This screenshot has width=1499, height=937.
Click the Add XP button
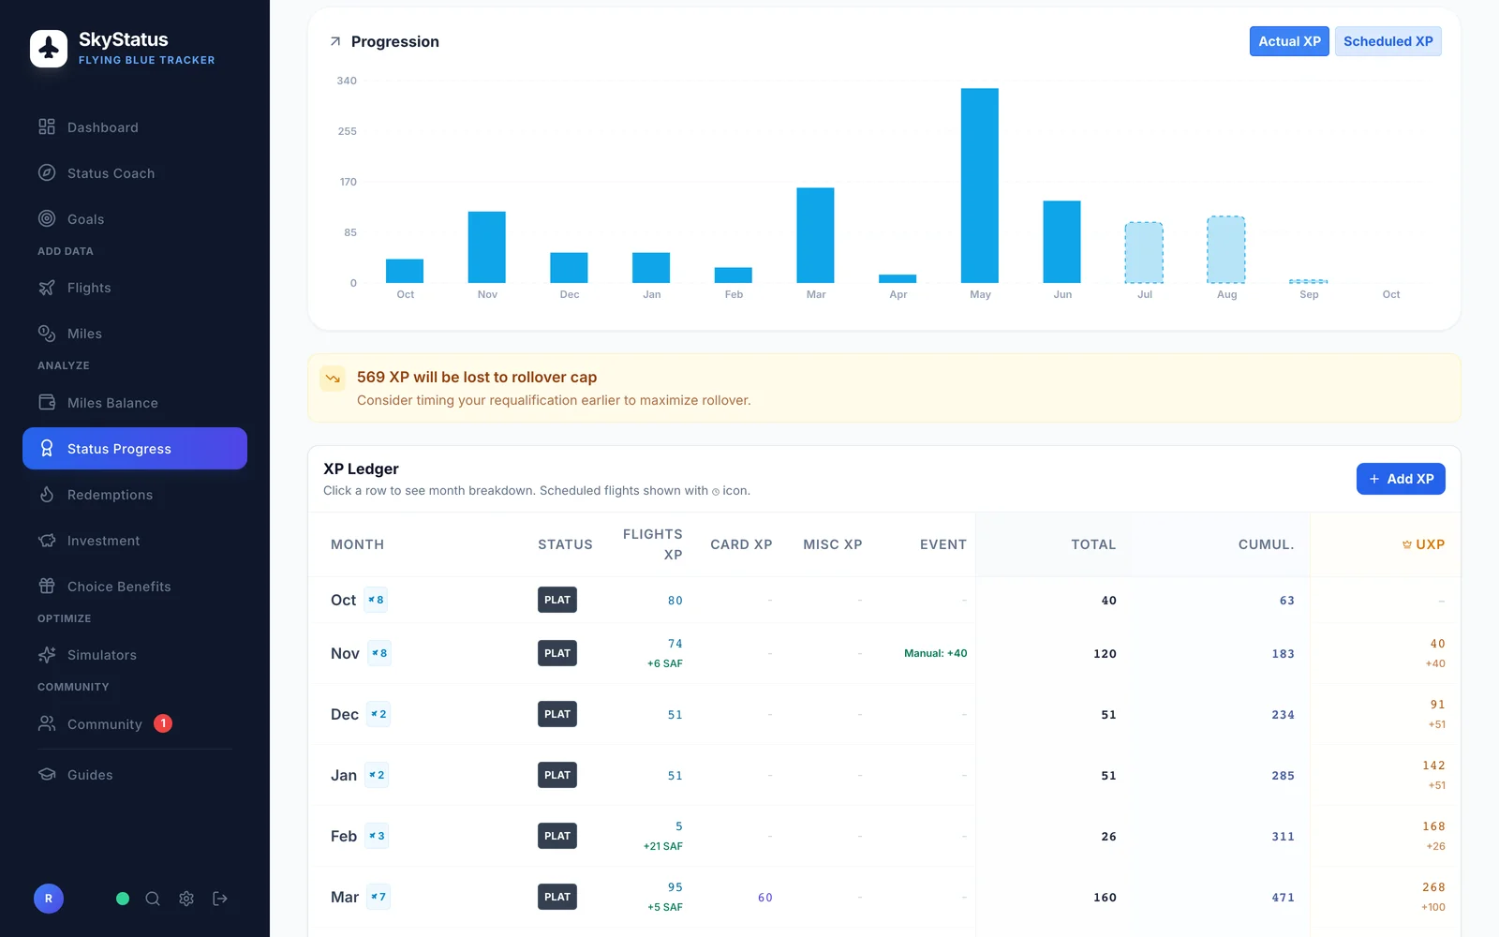pos(1401,479)
